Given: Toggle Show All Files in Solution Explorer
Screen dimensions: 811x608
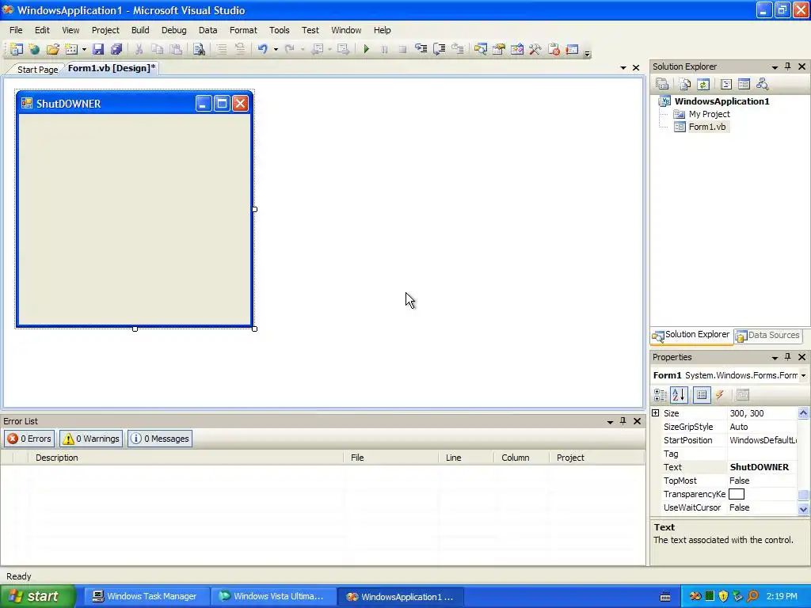Looking at the screenshot, I should point(685,84).
